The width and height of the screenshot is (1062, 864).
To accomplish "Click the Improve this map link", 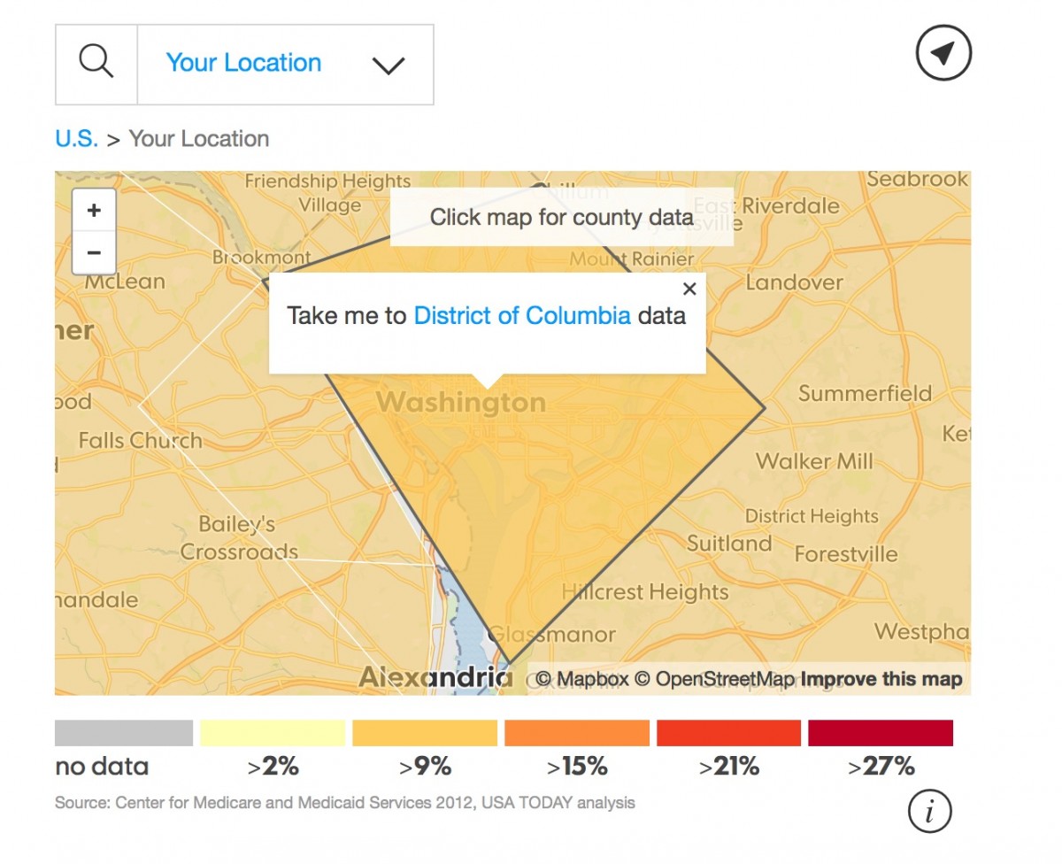I will coord(881,680).
